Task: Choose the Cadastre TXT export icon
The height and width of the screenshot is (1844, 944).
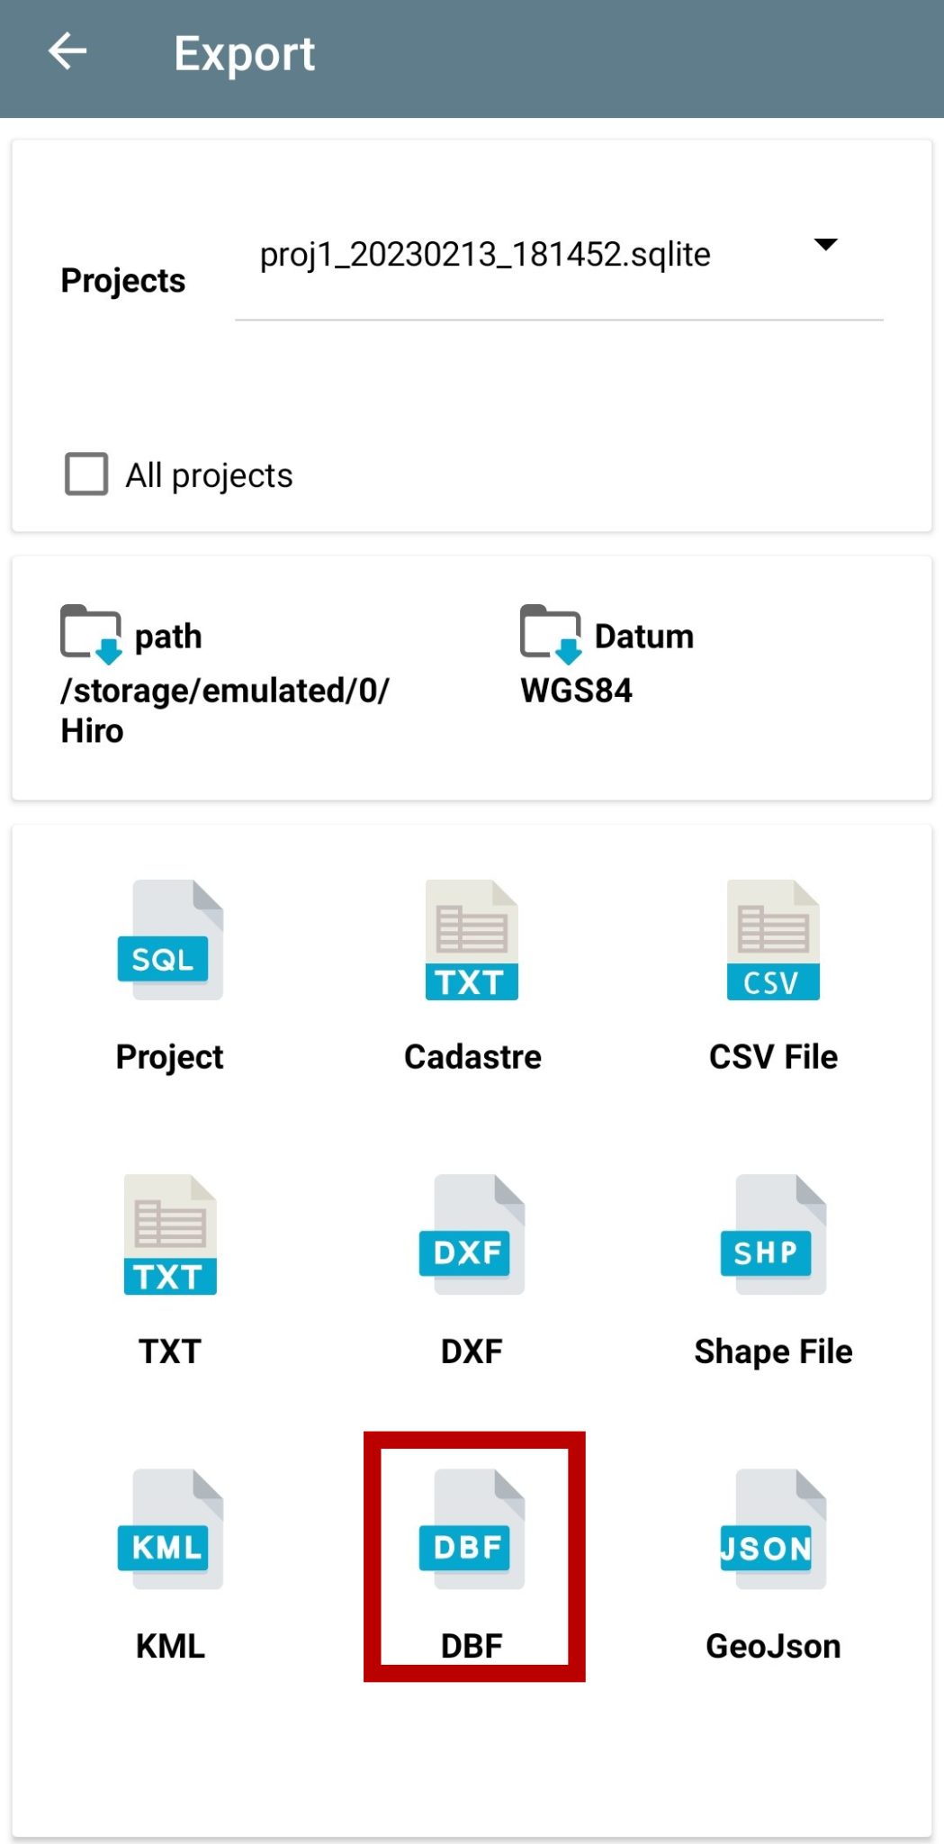Action: tap(472, 940)
